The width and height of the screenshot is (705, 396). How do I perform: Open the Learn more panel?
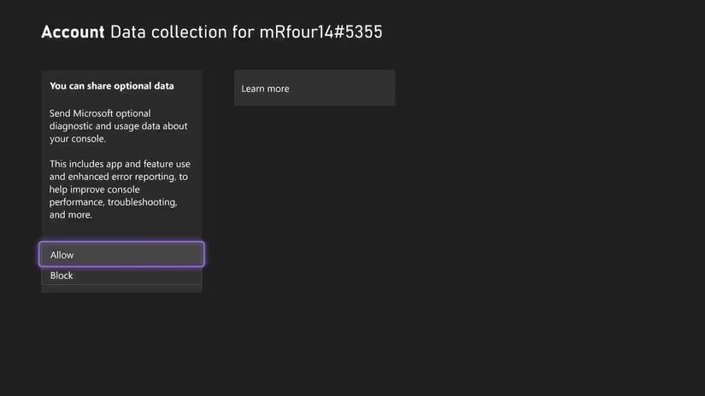[x=314, y=88]
